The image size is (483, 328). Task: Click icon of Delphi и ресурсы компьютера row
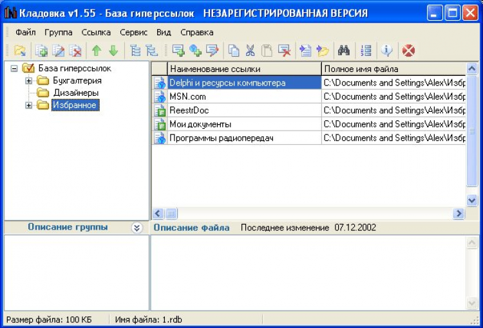(160, 83)
